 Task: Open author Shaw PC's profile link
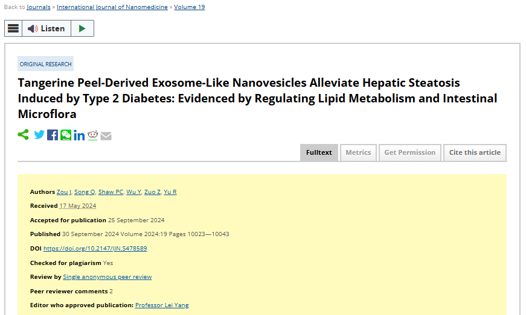[x=111, y=192]
